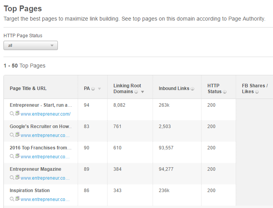Show info for HTTP Status

click(x=224, y=92)
